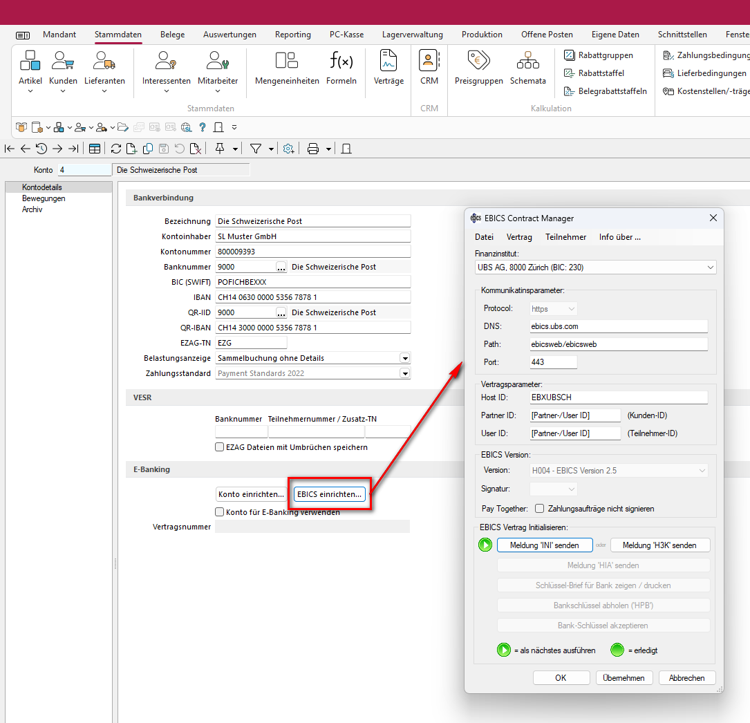Click the 'Meldung 'INI' senden' button
The width and height of the screenshot is (750, 723).
[x=545, y=545]
